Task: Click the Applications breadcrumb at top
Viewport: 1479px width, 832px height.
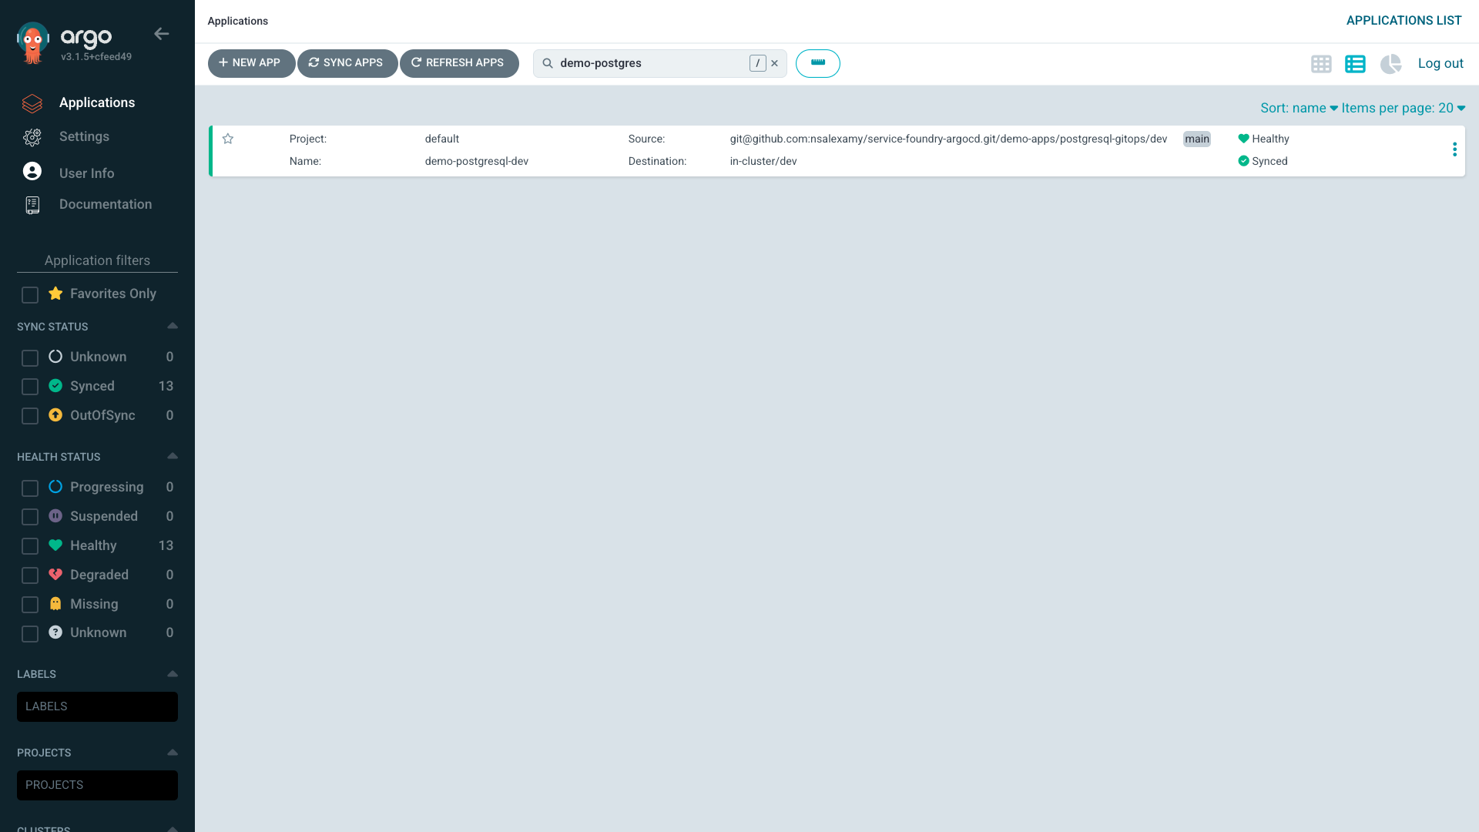Action: click(236, 21)
